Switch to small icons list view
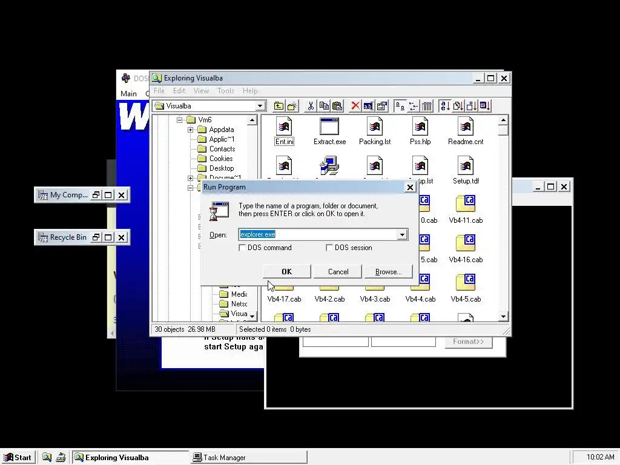620x465 pixels. [413, 106]
